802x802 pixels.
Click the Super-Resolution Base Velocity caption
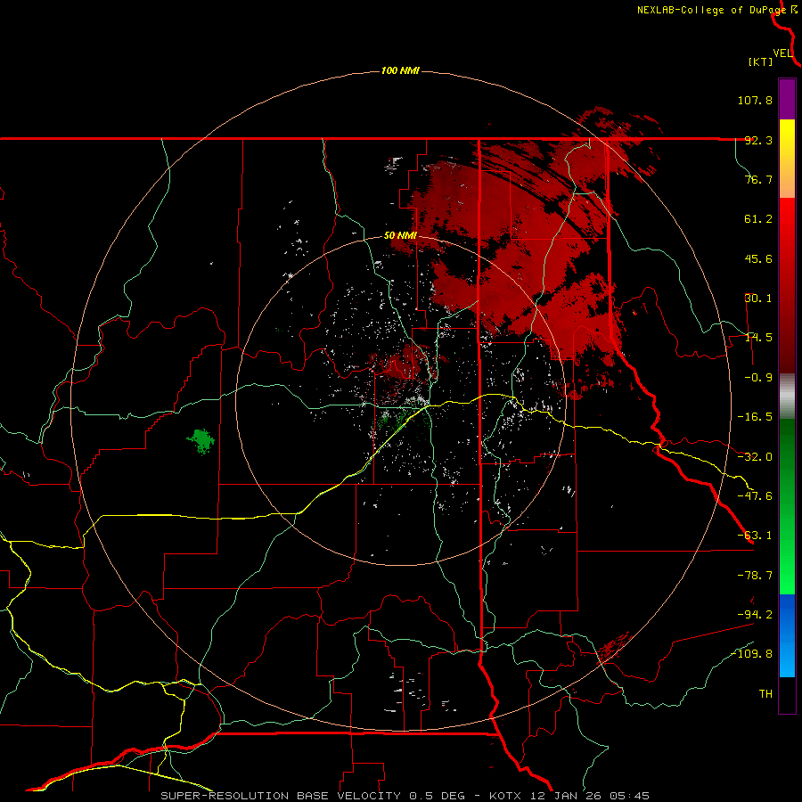405,796
